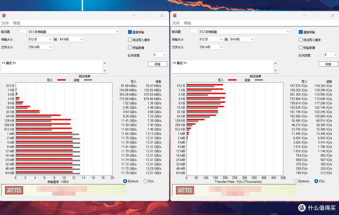
Task: Toggle 绕过写入缓存 checkbox in right window
Action: (301, 40)
